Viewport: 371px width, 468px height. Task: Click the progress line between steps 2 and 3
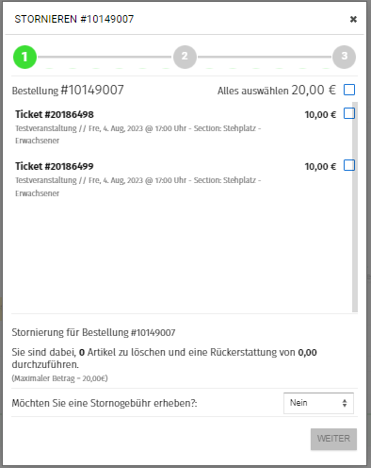coord(265,57)
